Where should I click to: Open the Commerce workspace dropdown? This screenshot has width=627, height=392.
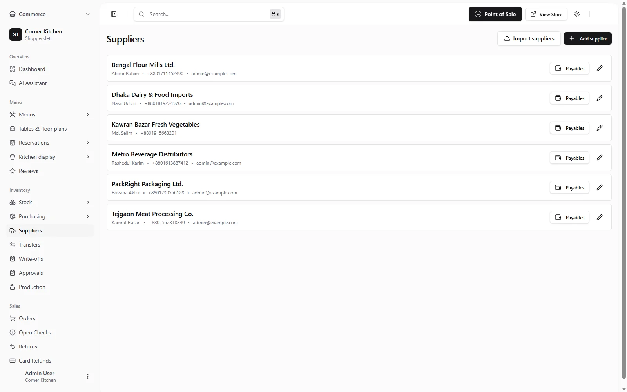(x=50, y=14)
